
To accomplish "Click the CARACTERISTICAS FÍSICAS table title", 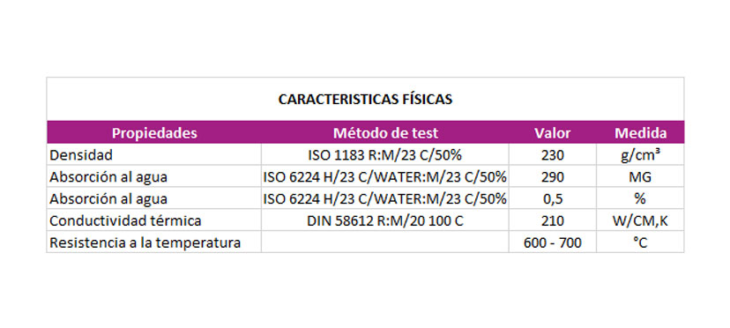I will (x=365, y=100).
